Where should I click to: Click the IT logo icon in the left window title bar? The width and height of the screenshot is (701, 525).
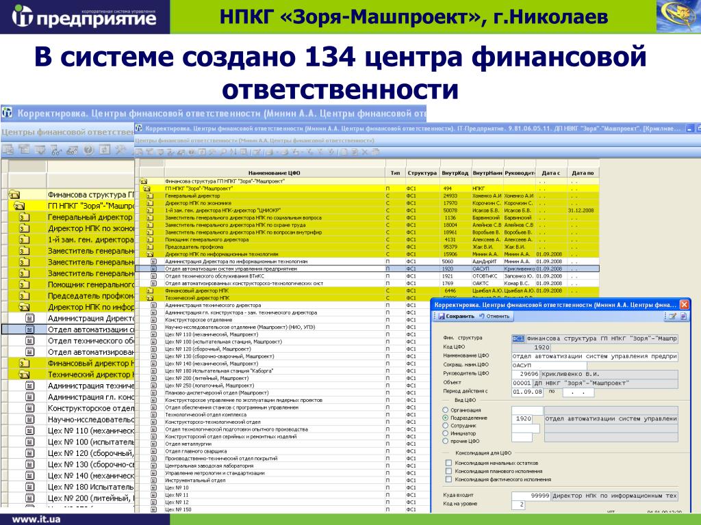(x=7, y=113)
